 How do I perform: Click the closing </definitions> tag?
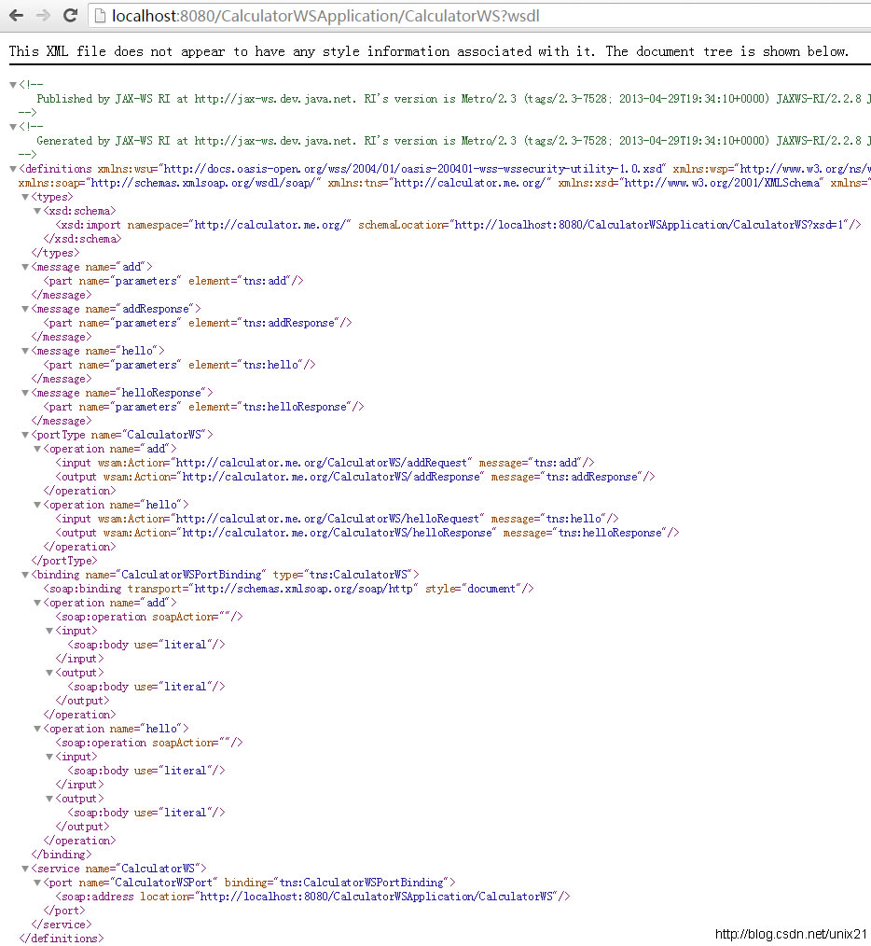tap(62, 939)
